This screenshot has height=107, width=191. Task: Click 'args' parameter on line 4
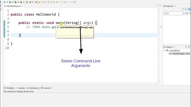(87, 23)
